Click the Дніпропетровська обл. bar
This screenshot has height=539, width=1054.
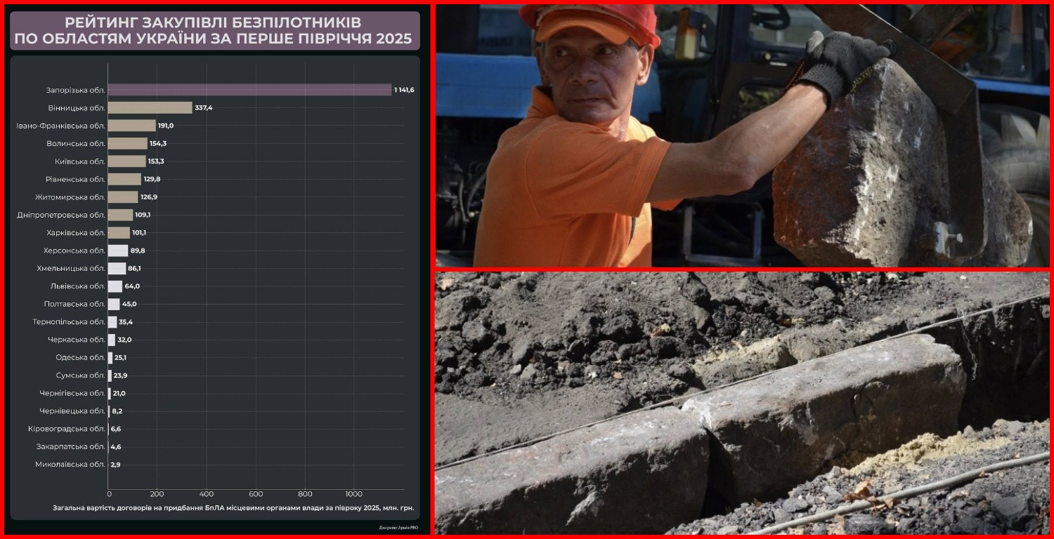pyautogui.click(x=120, y=215)
